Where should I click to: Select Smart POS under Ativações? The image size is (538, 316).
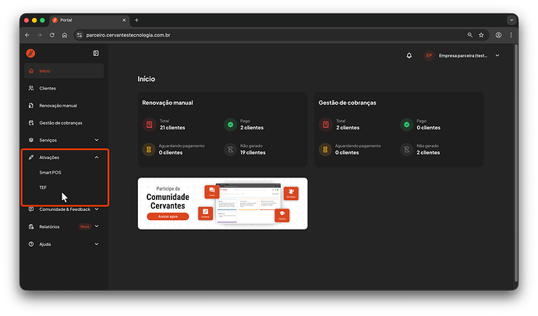50,170
